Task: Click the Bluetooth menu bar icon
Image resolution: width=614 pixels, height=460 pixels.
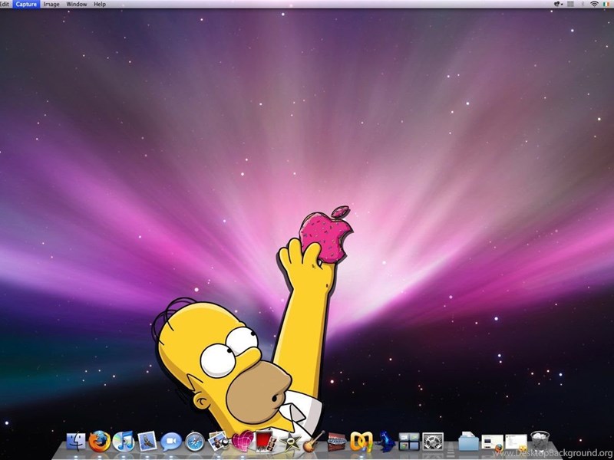Action: [583, 4]
